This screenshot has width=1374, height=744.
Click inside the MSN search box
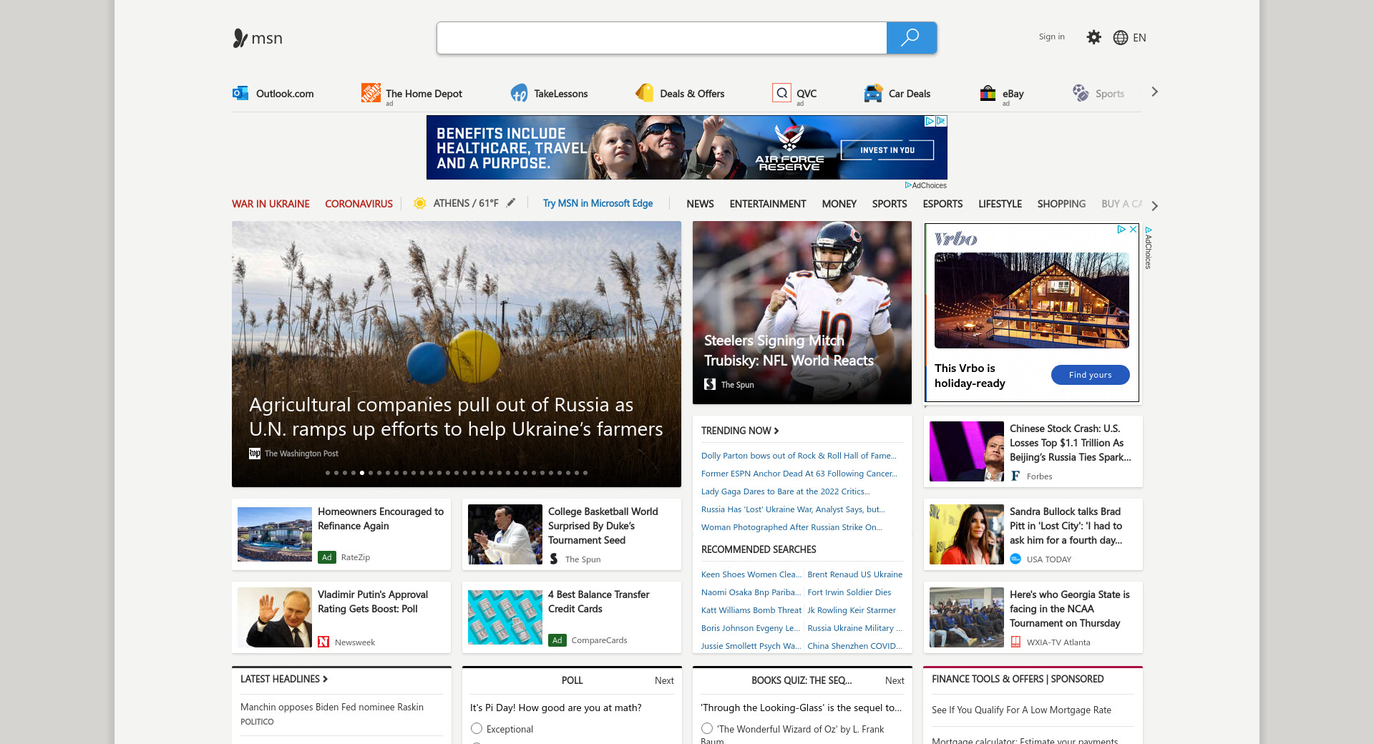661,38
